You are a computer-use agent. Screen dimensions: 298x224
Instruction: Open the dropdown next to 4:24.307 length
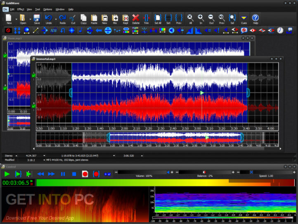point(44,156)
